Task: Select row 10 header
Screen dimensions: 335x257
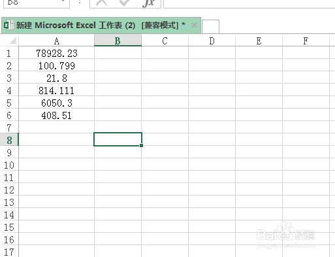Action: [x=9, y=165]
